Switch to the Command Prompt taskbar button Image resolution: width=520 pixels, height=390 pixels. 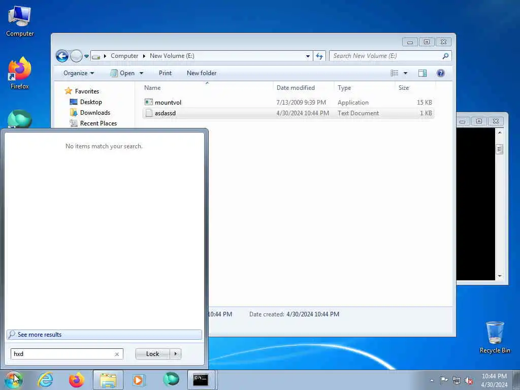click(x=202, y=380)
